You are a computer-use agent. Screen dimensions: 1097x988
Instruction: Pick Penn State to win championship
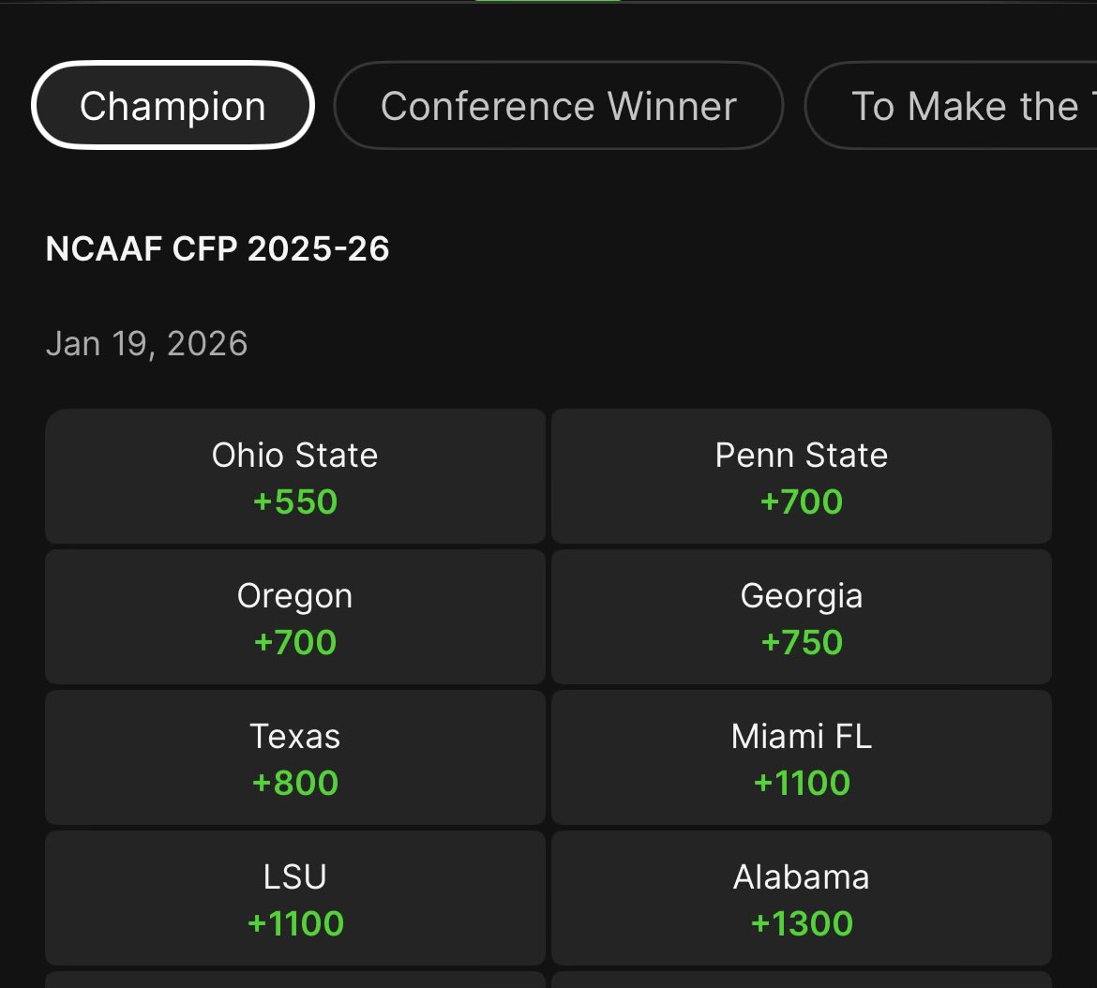point(801,476)
